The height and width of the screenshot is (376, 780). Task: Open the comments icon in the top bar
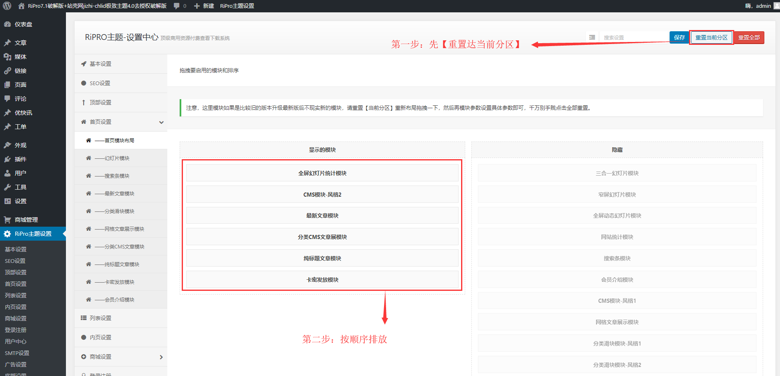[x=176, y=6]
